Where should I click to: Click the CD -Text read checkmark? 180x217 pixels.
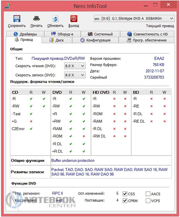tap(31, 114)
